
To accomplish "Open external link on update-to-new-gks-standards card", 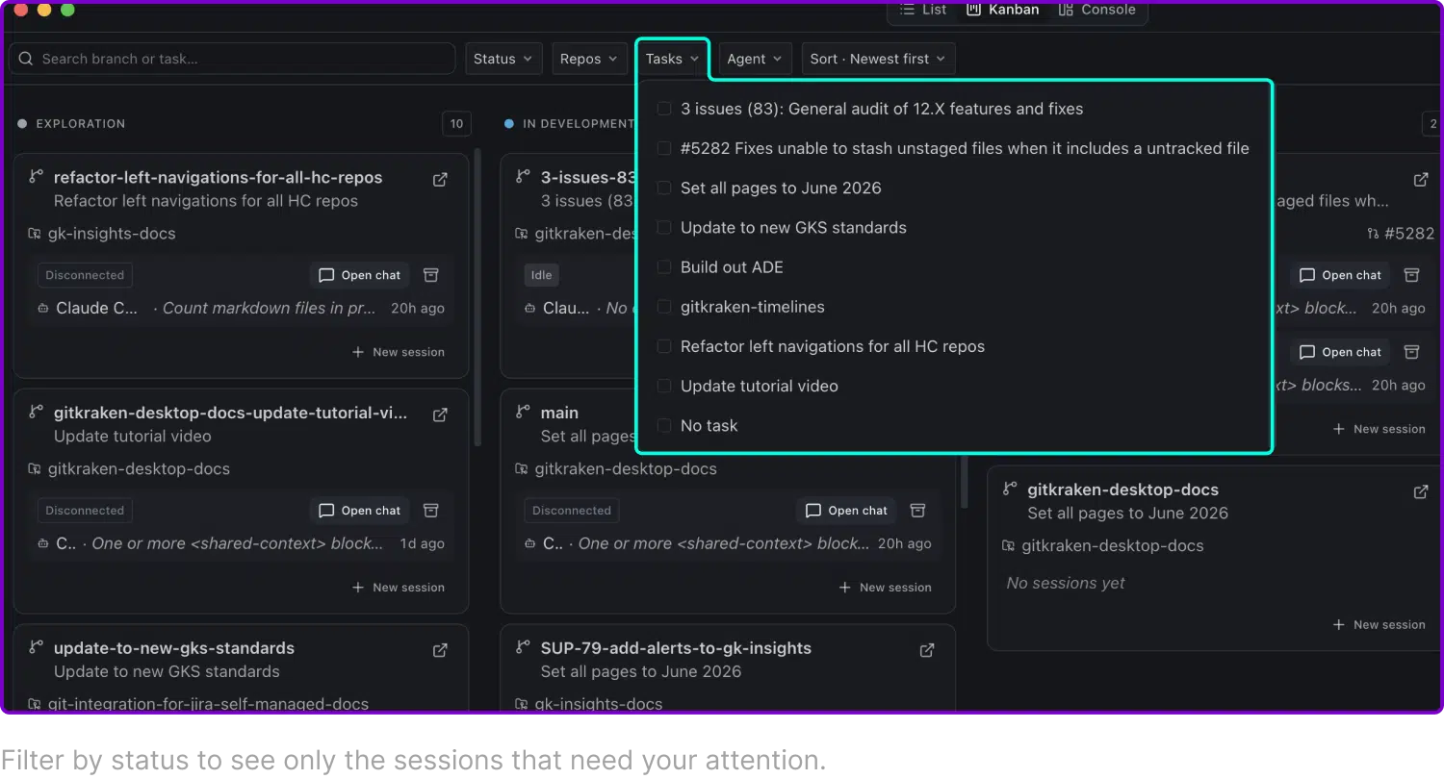I will (x=440, y=650).
